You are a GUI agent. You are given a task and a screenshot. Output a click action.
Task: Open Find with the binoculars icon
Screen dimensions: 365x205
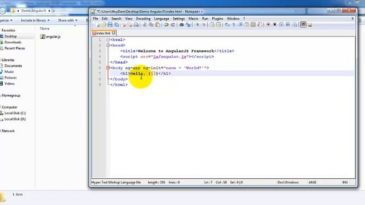[x=181, y=24]
